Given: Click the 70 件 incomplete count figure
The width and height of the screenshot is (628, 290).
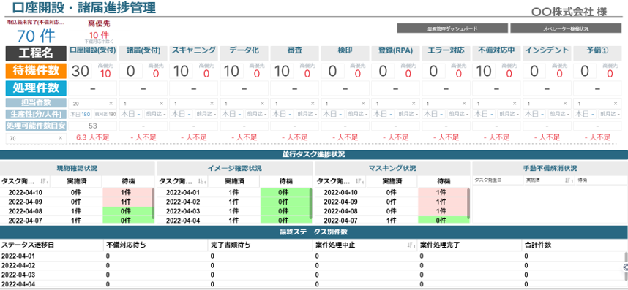Looking at the screenshot, I should (36, 37).
